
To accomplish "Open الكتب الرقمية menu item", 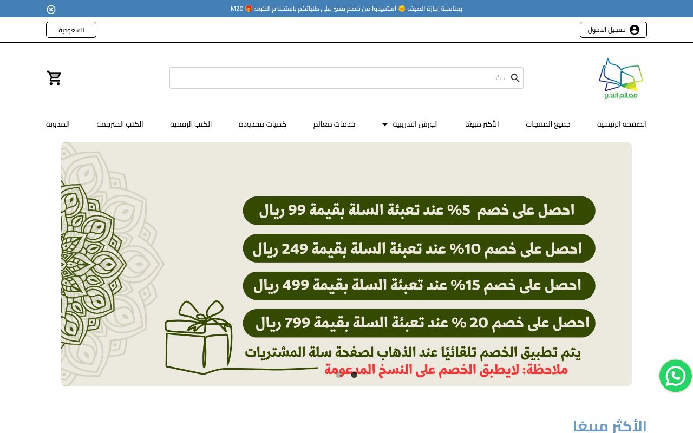I will 191,124.
